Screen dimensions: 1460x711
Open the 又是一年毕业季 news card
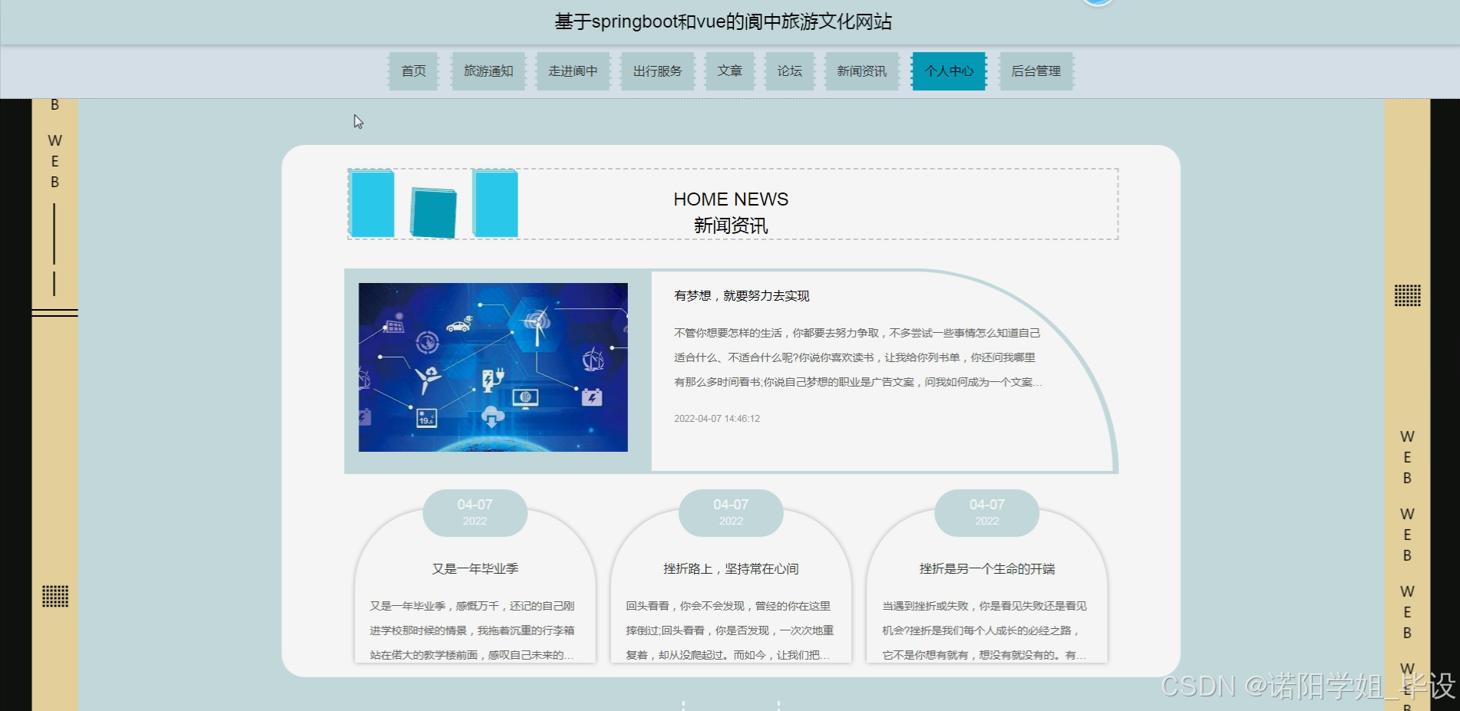pyautogui.click(x=474, y=568)
